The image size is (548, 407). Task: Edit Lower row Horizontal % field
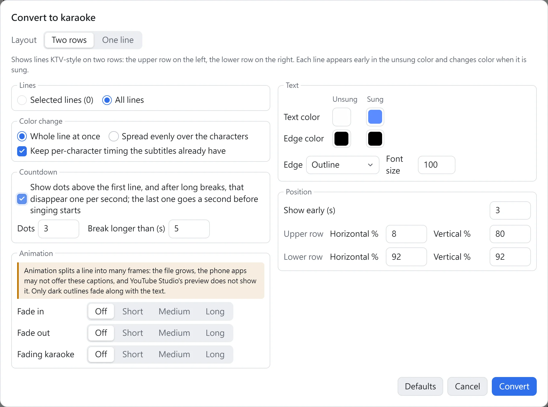coord(406,257)
